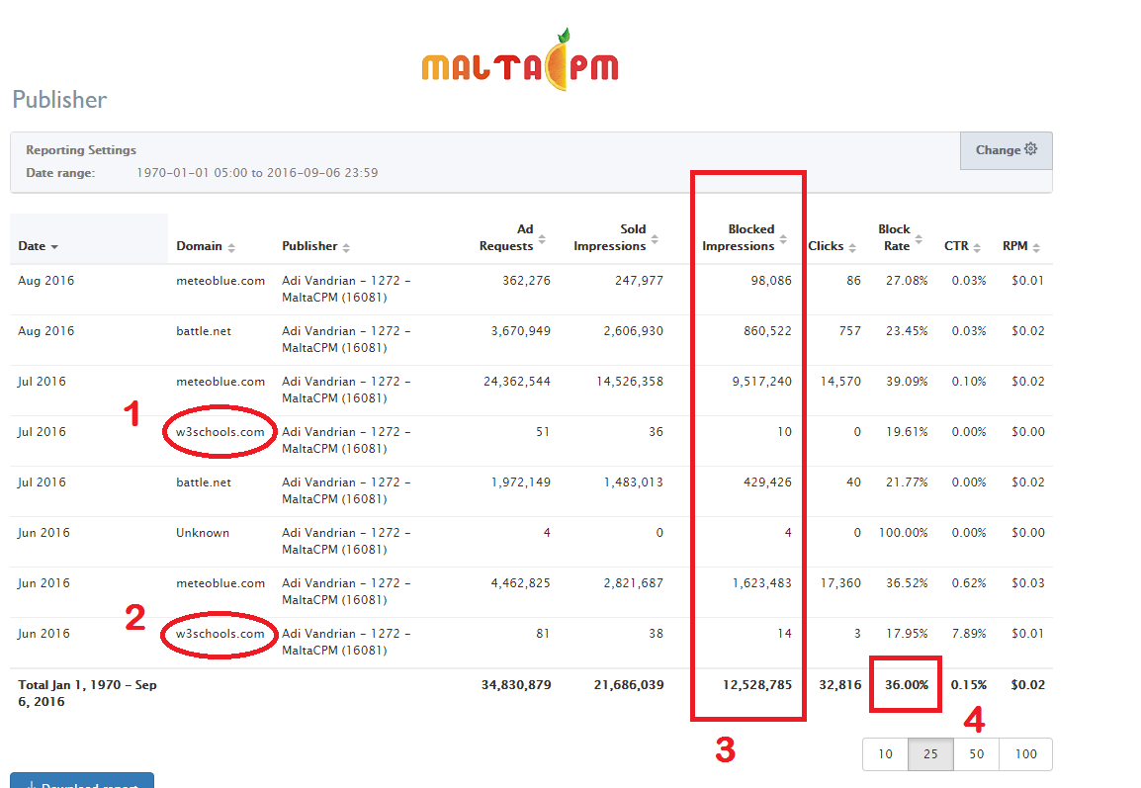Sort by Blocked Impressions column arrows

pyautogui.click(x=783, y=238)
